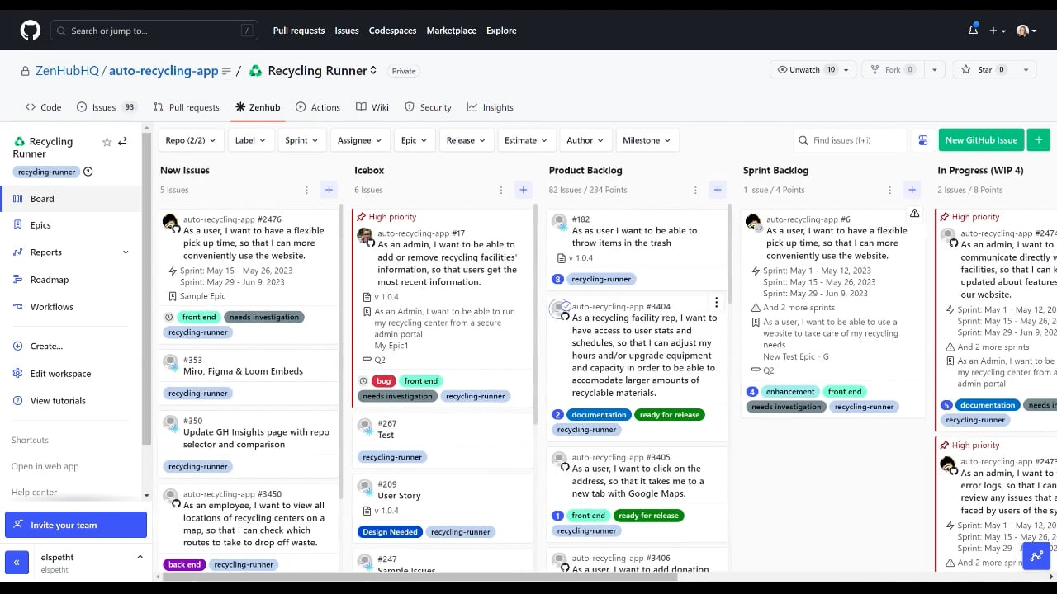Switch workspace using the arrows icon
1057x594 pixels.
(x=122, y=142)
